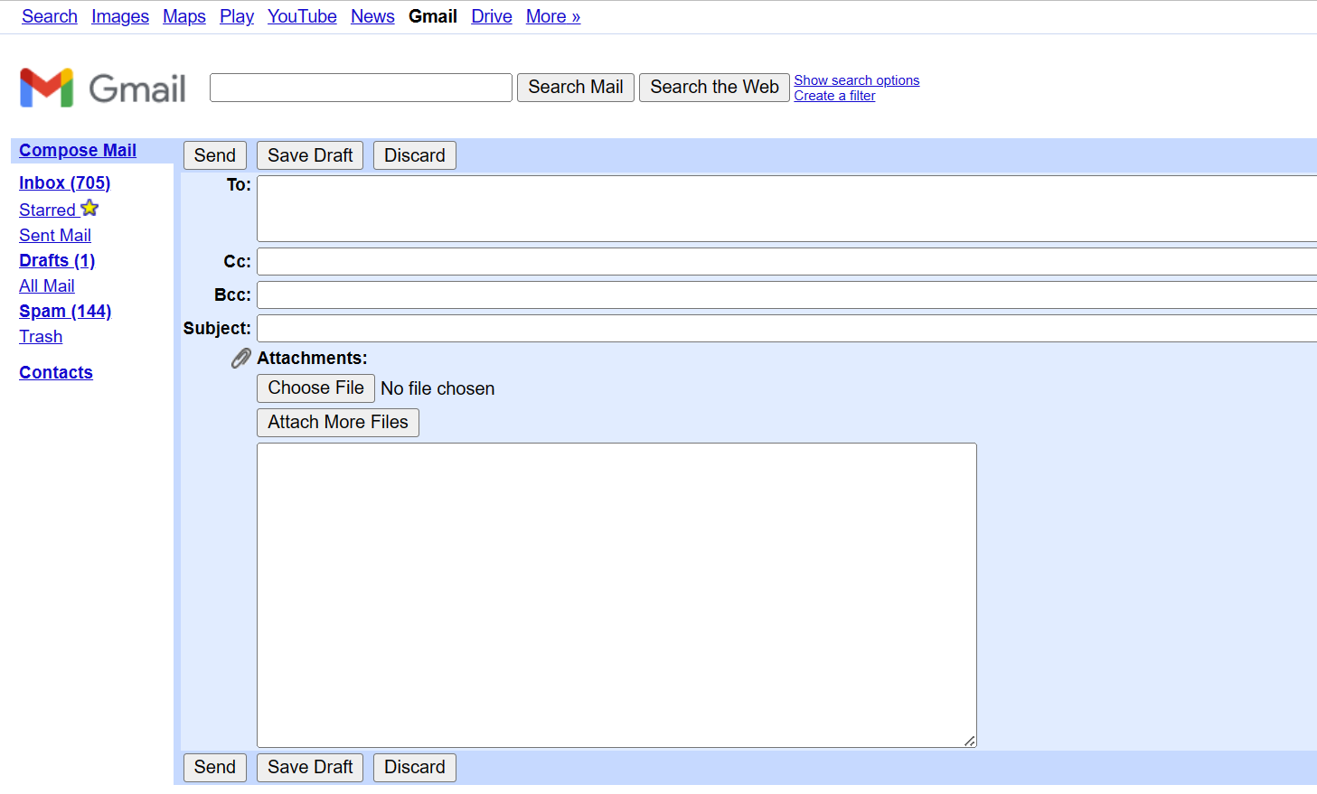Open the Starred mail folder

[x=48, y=210]
